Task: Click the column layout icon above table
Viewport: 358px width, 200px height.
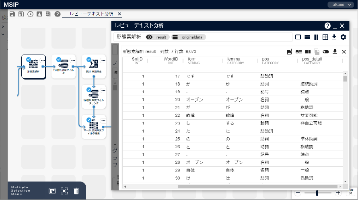Action: coord(308,51)
